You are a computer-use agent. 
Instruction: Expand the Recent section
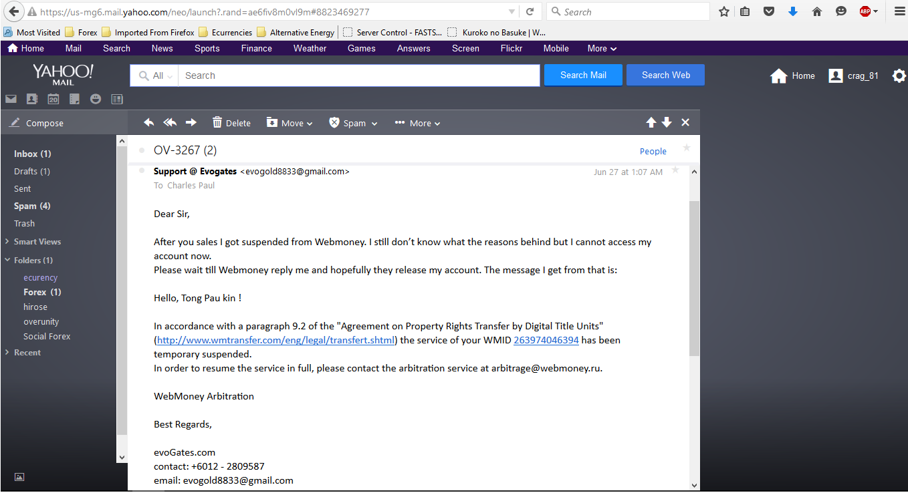point(23,352)
